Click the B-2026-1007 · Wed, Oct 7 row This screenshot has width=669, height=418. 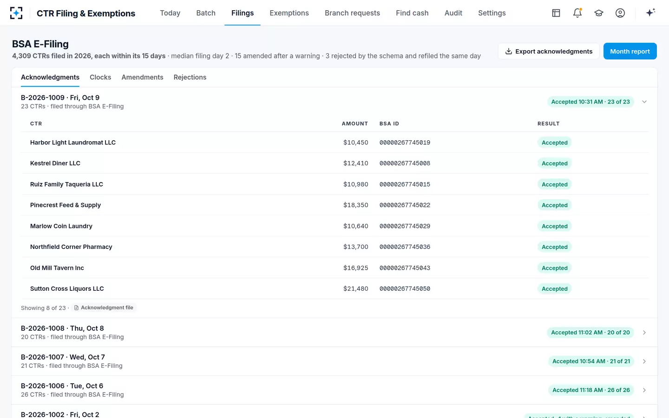334,361
